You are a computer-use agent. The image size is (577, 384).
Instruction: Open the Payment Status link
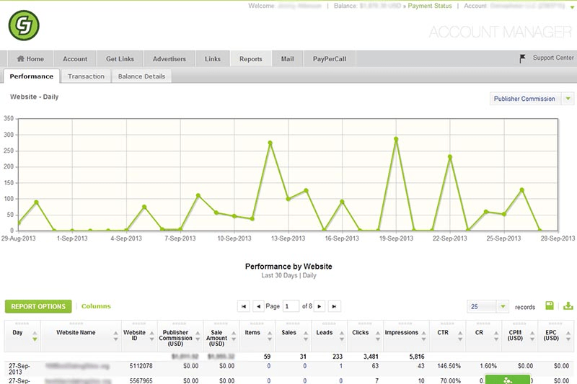pyautogui.click(x=431, y=6)
